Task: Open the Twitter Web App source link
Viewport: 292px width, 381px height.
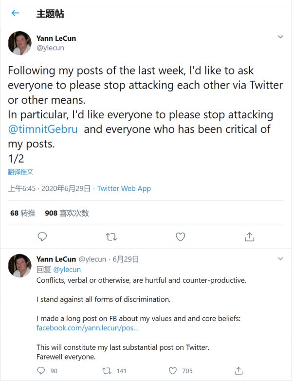Action: tap(124, 188)
